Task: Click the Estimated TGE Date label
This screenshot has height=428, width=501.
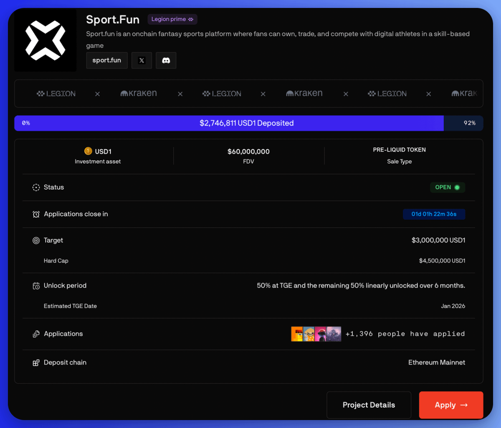Action: point(70,306)
